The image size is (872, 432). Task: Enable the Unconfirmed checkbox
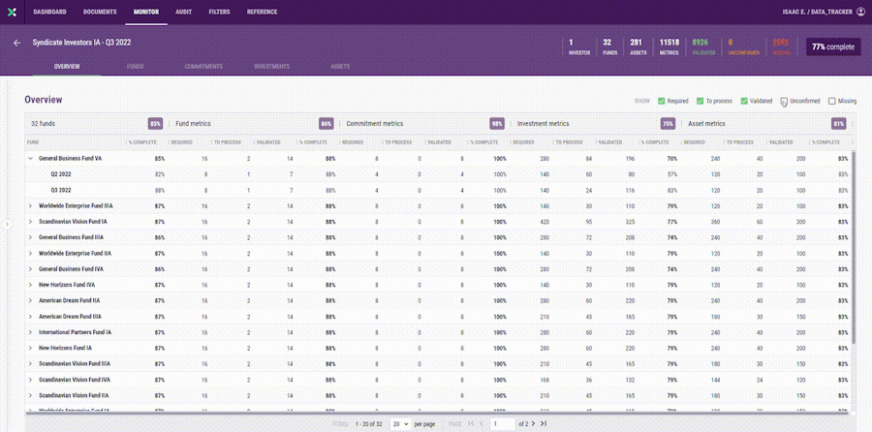[784, 101]
